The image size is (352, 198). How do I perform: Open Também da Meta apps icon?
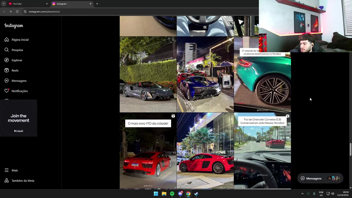click(x=7, y=181)
